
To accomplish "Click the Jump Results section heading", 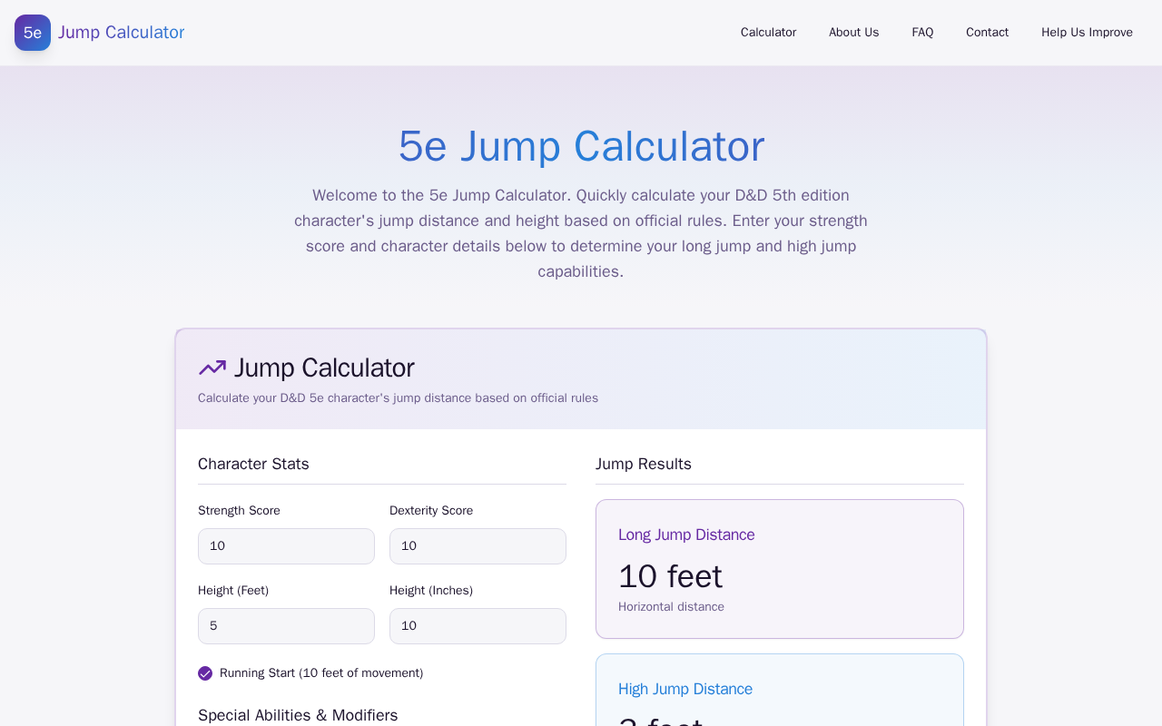I will 644,464.
